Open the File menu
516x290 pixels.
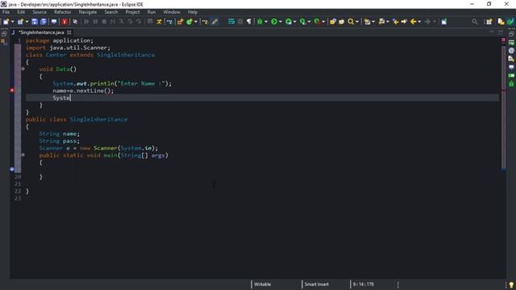6,12
